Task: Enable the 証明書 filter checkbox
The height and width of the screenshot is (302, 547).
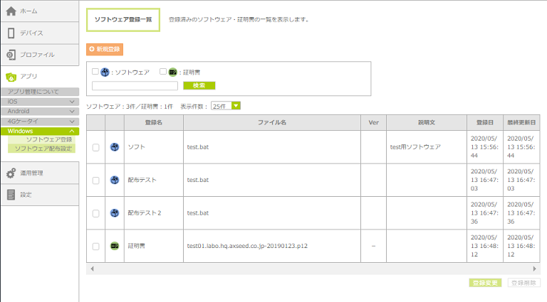Action: click(x=163, y=72)
